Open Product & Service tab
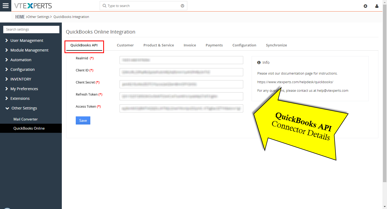This screenshot has width=387, height=209. 159,45
